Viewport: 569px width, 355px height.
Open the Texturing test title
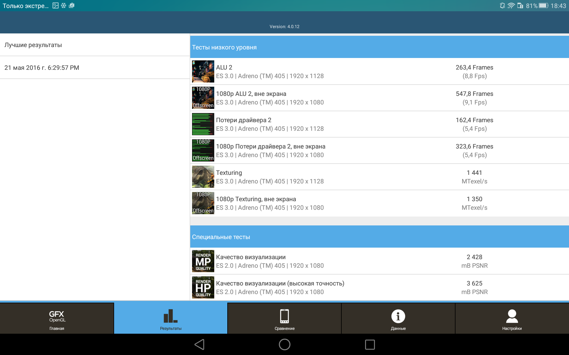pos(229,173)
